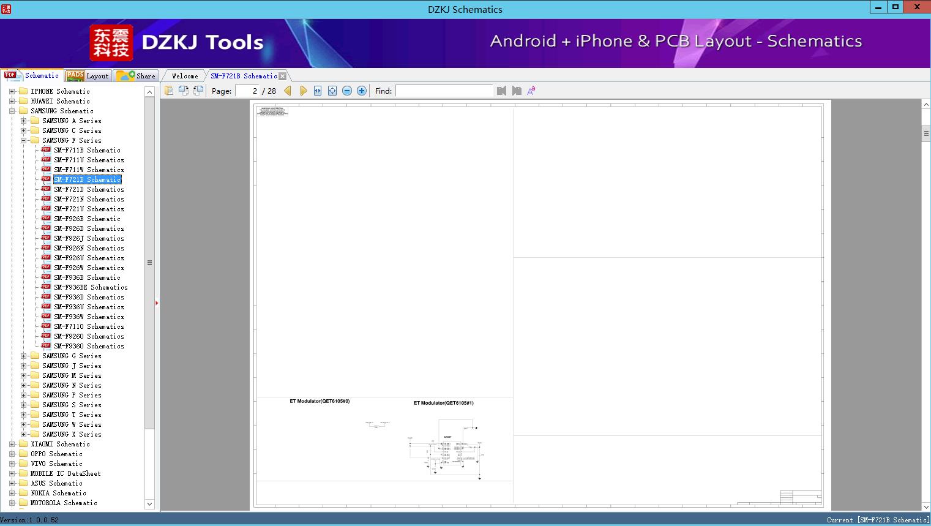Expand the HUAWEI Schematic tree node
931x526 pixels.
pyautogui.click(x=12, y=101)
